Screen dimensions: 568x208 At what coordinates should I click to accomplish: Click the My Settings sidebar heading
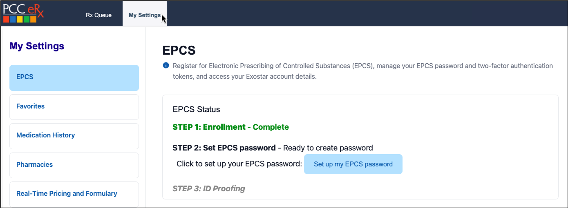click(37, 46)
